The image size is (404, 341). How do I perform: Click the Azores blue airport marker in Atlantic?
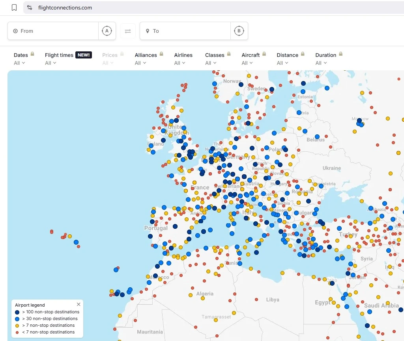pyautogui.click(x=76, y=242)
